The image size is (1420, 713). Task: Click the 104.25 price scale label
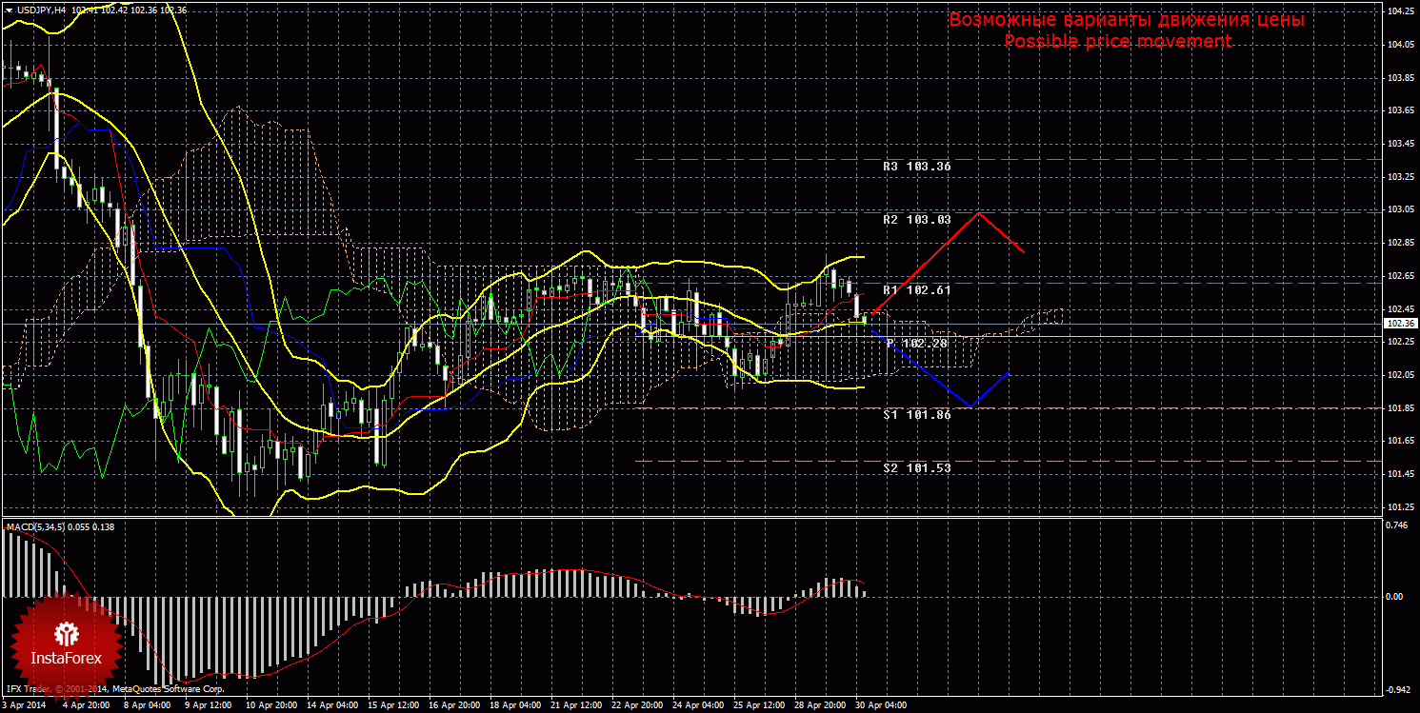coord(1400,11)
